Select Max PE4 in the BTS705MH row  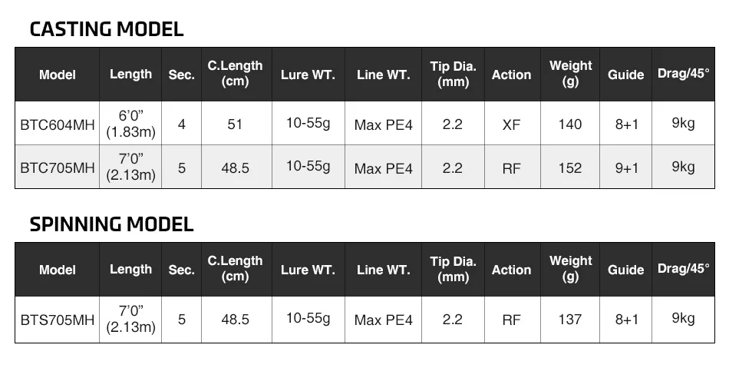[384, 320]
